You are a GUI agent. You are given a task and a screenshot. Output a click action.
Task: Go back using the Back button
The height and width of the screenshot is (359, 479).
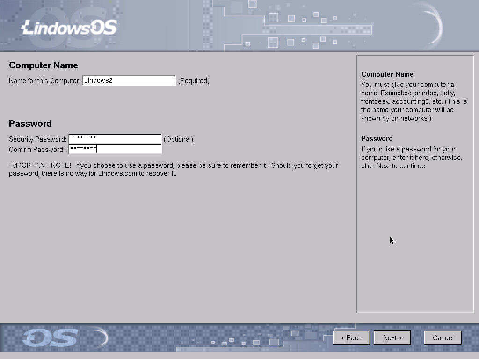coord(351,338)
